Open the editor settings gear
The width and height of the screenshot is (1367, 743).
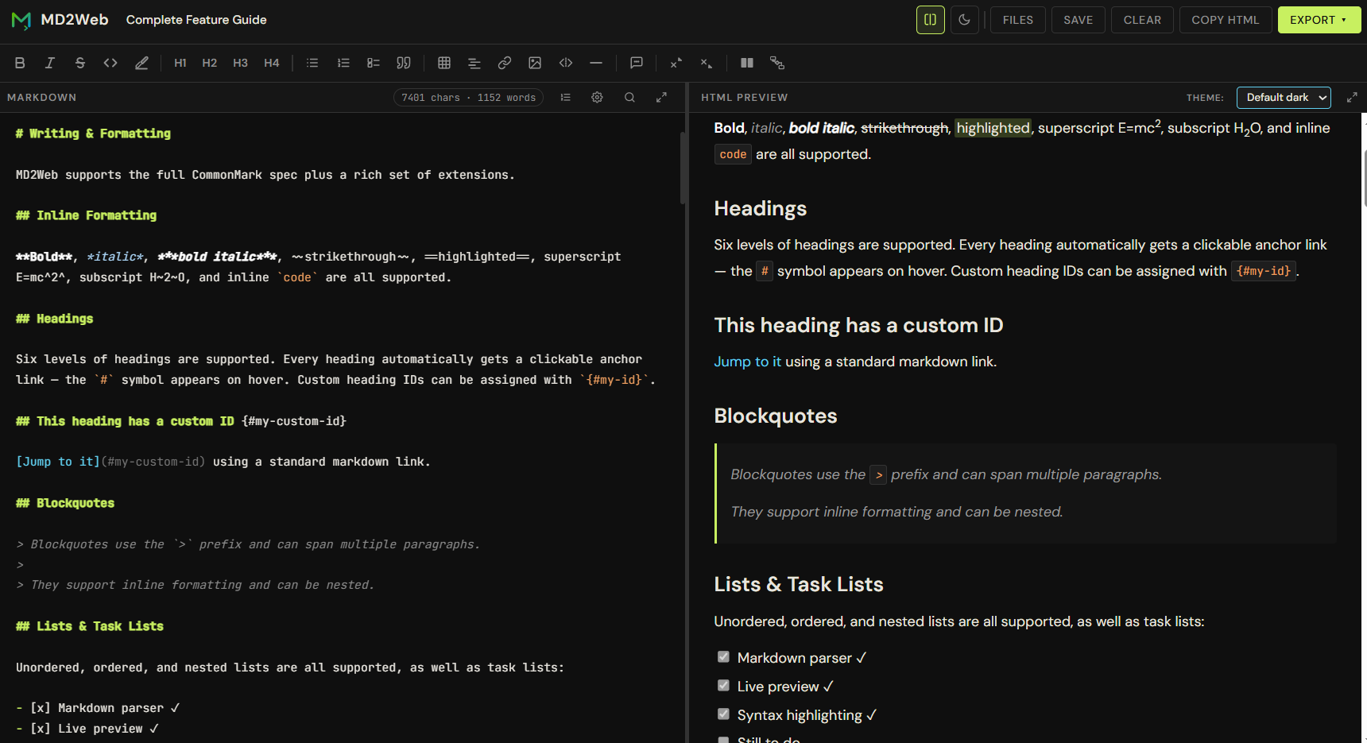(597, 97)
